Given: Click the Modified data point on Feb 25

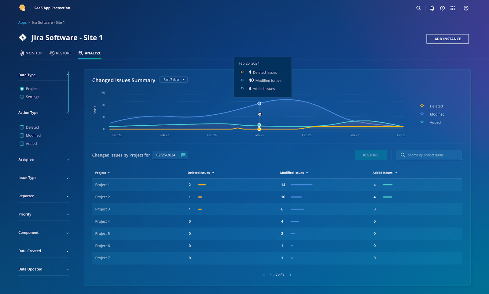Looking at the screenshot, I should (259, 103).
